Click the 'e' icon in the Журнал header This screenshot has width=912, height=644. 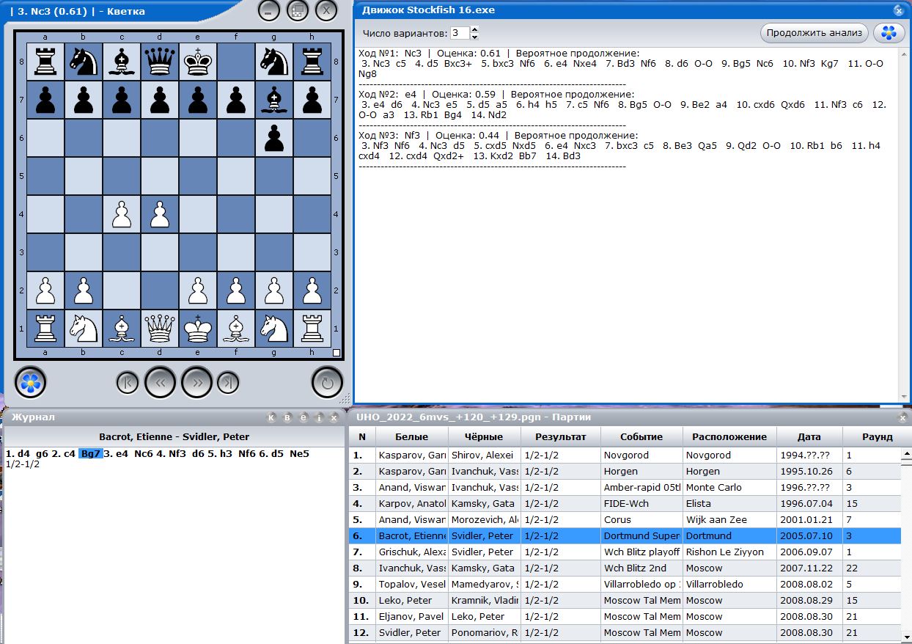tap(303, 417)
